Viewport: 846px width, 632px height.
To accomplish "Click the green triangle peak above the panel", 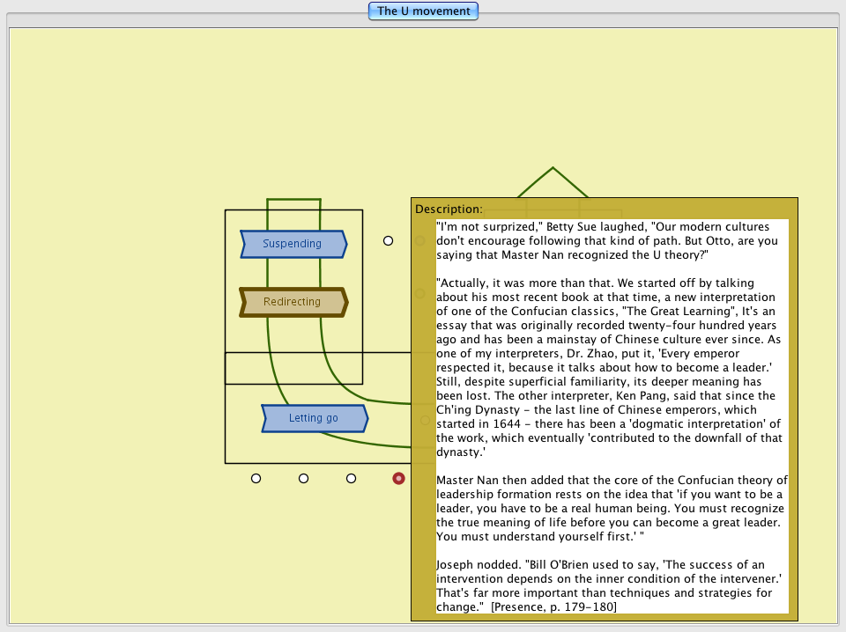I will click(x=553, y=169).
